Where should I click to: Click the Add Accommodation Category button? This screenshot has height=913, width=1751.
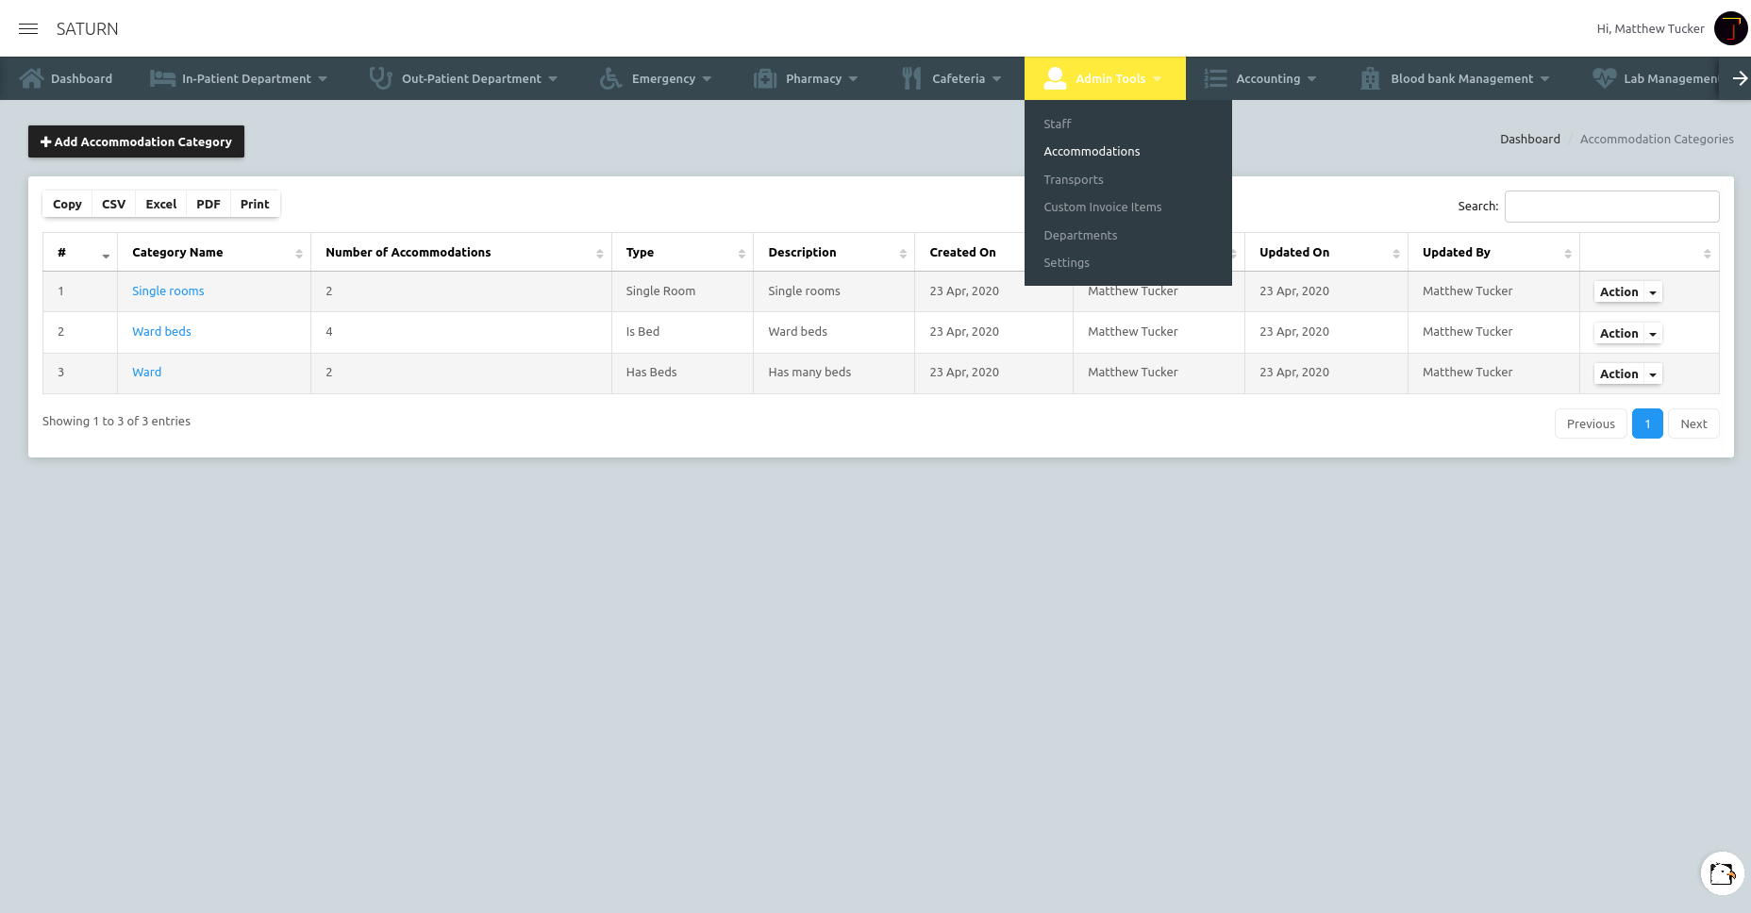tap(136, 141)
